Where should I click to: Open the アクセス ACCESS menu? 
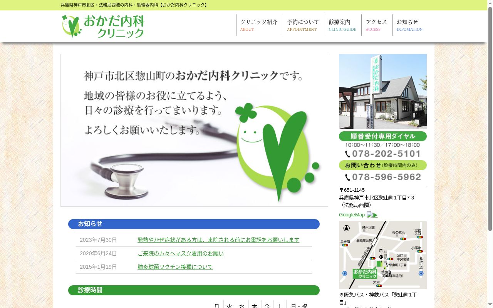tap(377, 25)
